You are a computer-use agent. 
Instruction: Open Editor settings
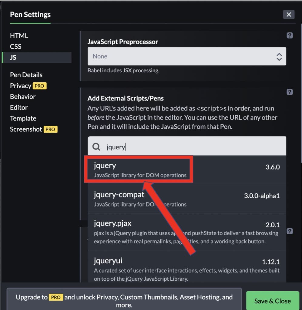coord(19,107)
